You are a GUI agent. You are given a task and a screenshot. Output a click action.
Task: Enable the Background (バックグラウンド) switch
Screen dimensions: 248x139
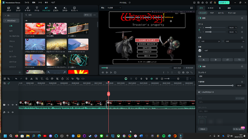[200, 92]
